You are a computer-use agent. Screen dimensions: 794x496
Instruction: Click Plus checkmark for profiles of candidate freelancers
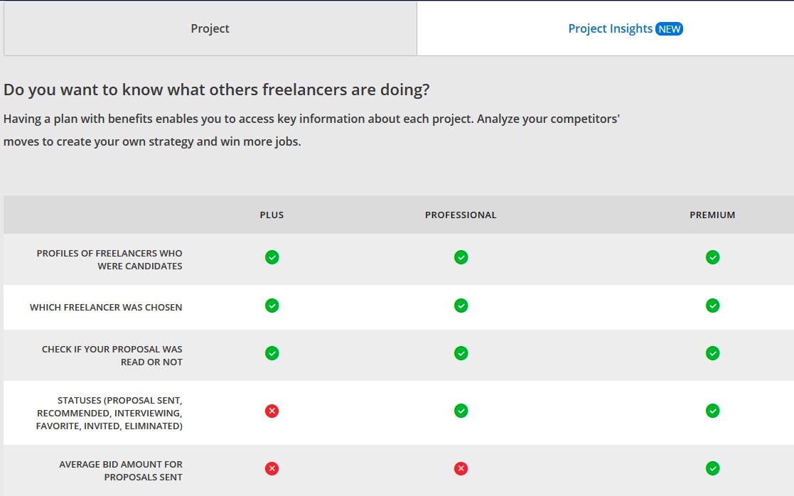coord(272,257)
